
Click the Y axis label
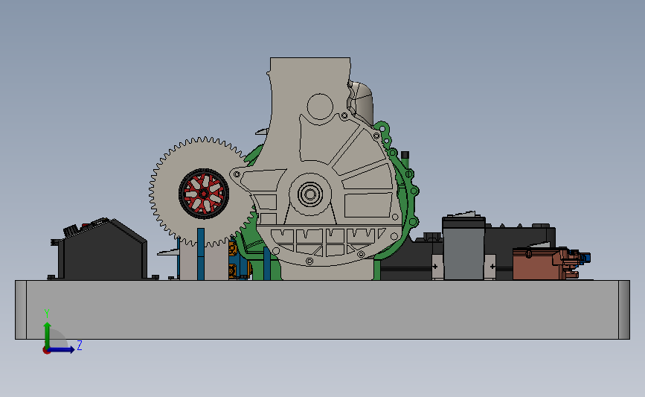click(x=47, y=314)
